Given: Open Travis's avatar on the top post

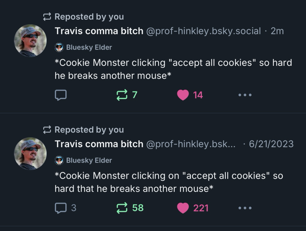Looking at the screenshot, I should (x=30, y=41).
